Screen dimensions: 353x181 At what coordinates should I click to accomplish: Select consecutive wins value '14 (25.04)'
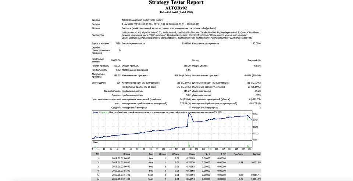point(185,99)
